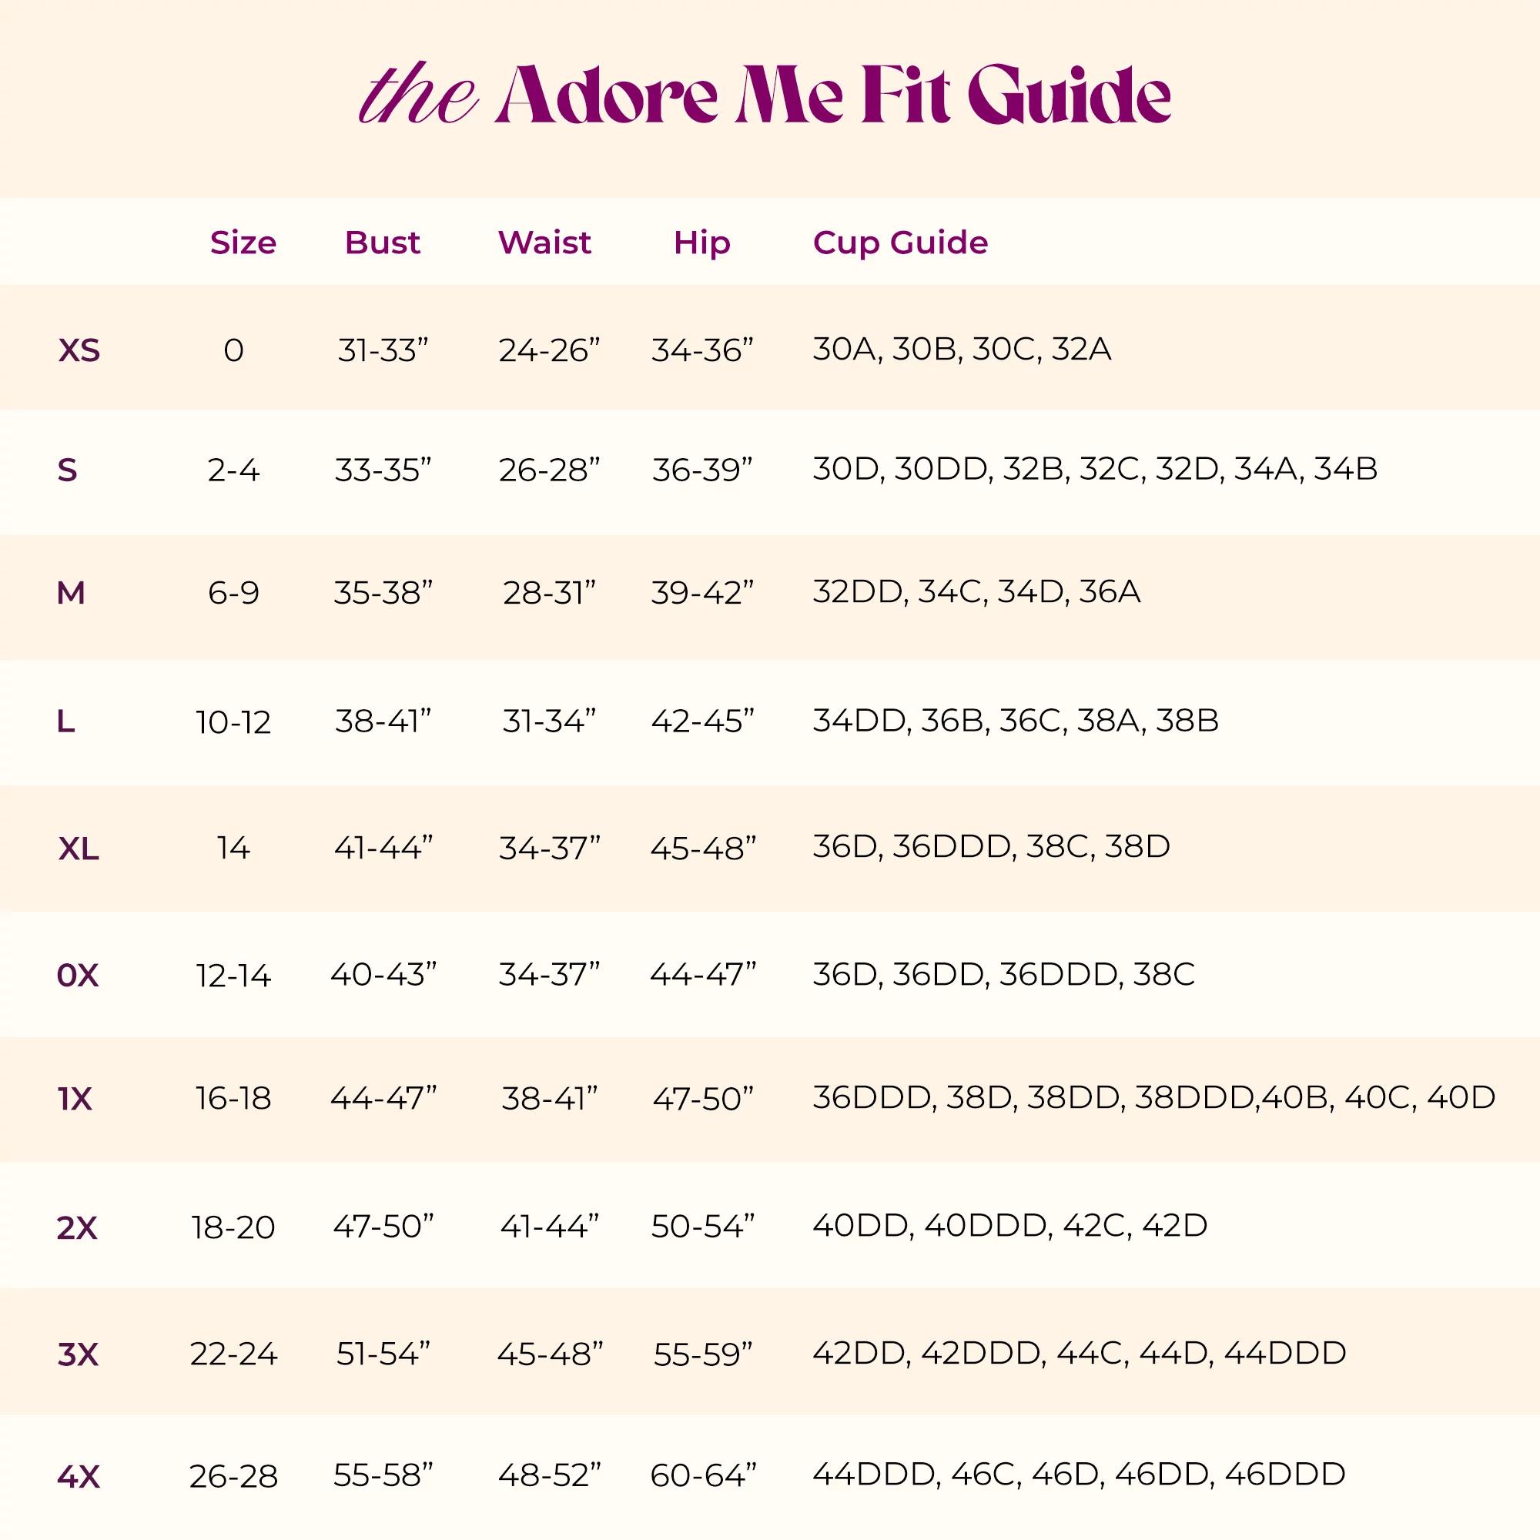Select the Size column header
1540x1540 pixels.
243,243
